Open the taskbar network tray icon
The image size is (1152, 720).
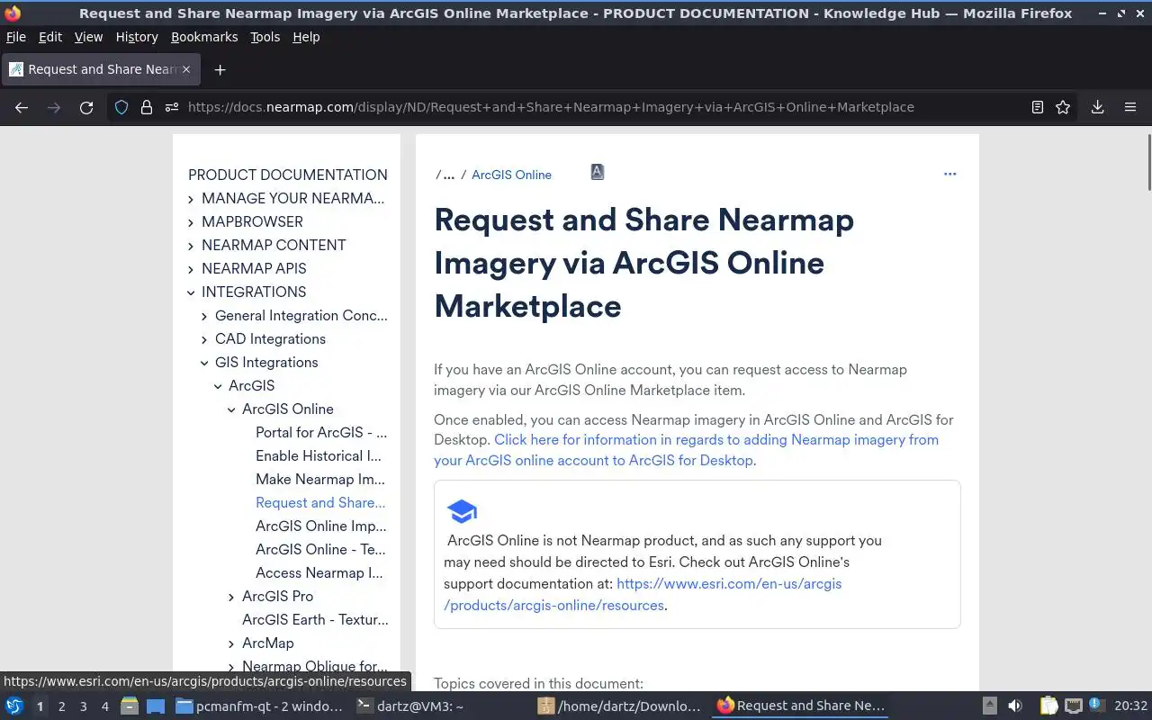coord(1073,706)
